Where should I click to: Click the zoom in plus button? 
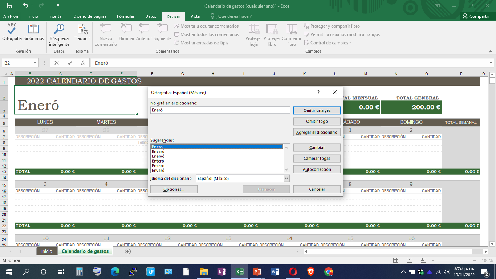coord(475,260)
